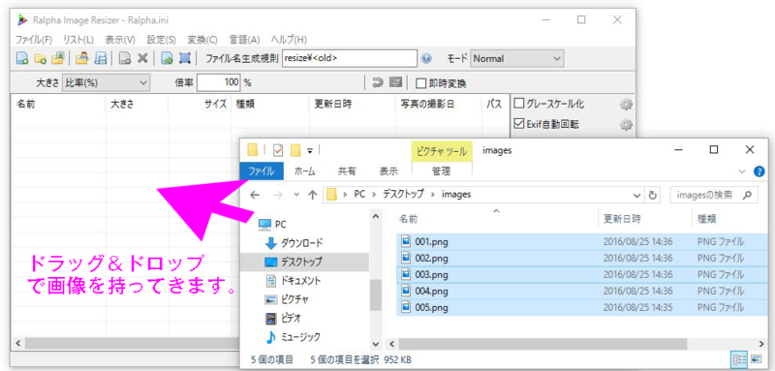Open the リスト(L) menu in Ralpha

tap(78, 40)
